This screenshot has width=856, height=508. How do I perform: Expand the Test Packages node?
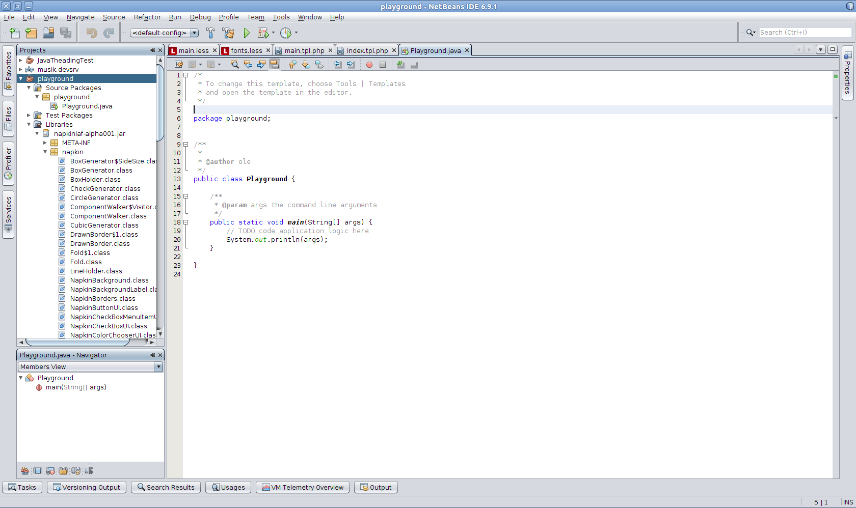coord(29,115)
